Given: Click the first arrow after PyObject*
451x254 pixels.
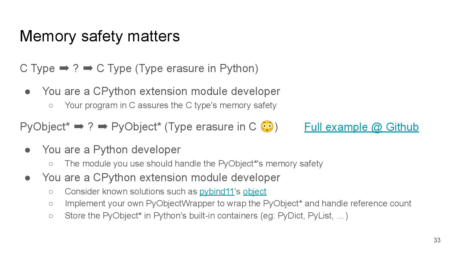Looking at the screenshot, I should point(79,127).
